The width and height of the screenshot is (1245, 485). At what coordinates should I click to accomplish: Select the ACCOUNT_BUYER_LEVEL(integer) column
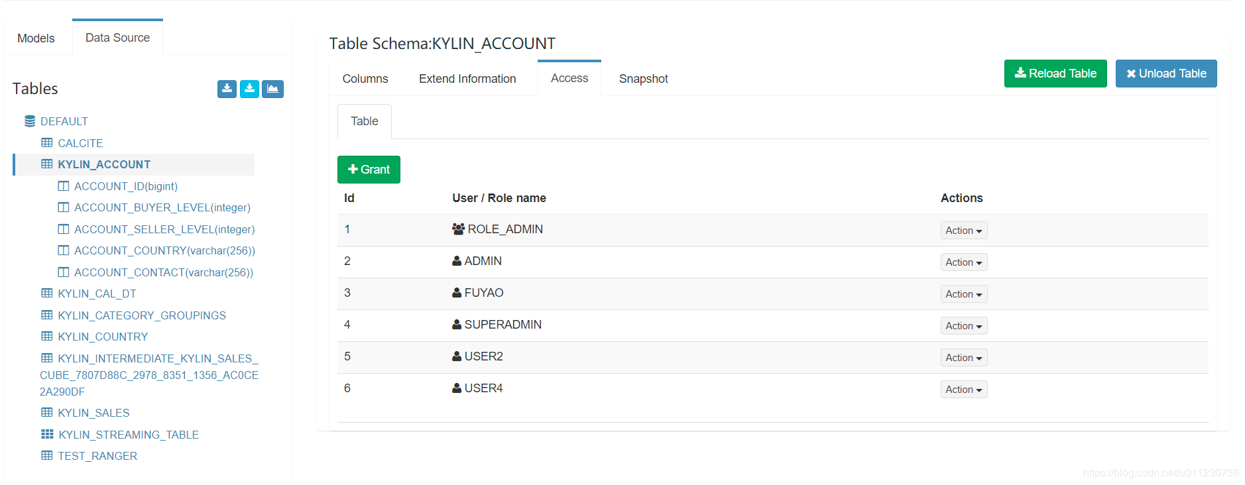click(x=162, y=207)
